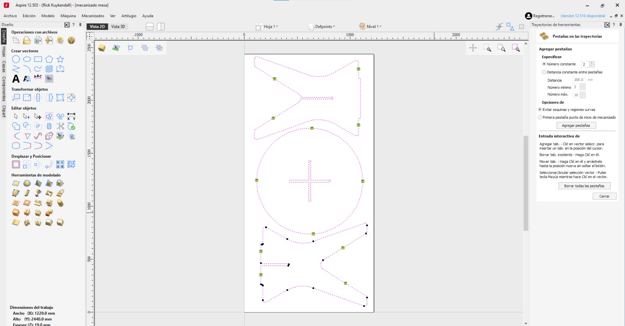Open help for the Diseño panel

pos(73,25)
